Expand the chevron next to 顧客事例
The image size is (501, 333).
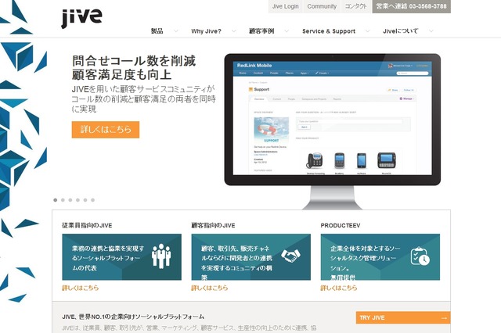(287, 31)
